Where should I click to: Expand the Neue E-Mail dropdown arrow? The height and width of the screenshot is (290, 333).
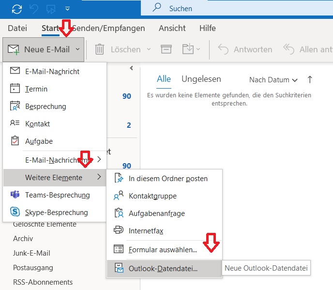point(78,49)
